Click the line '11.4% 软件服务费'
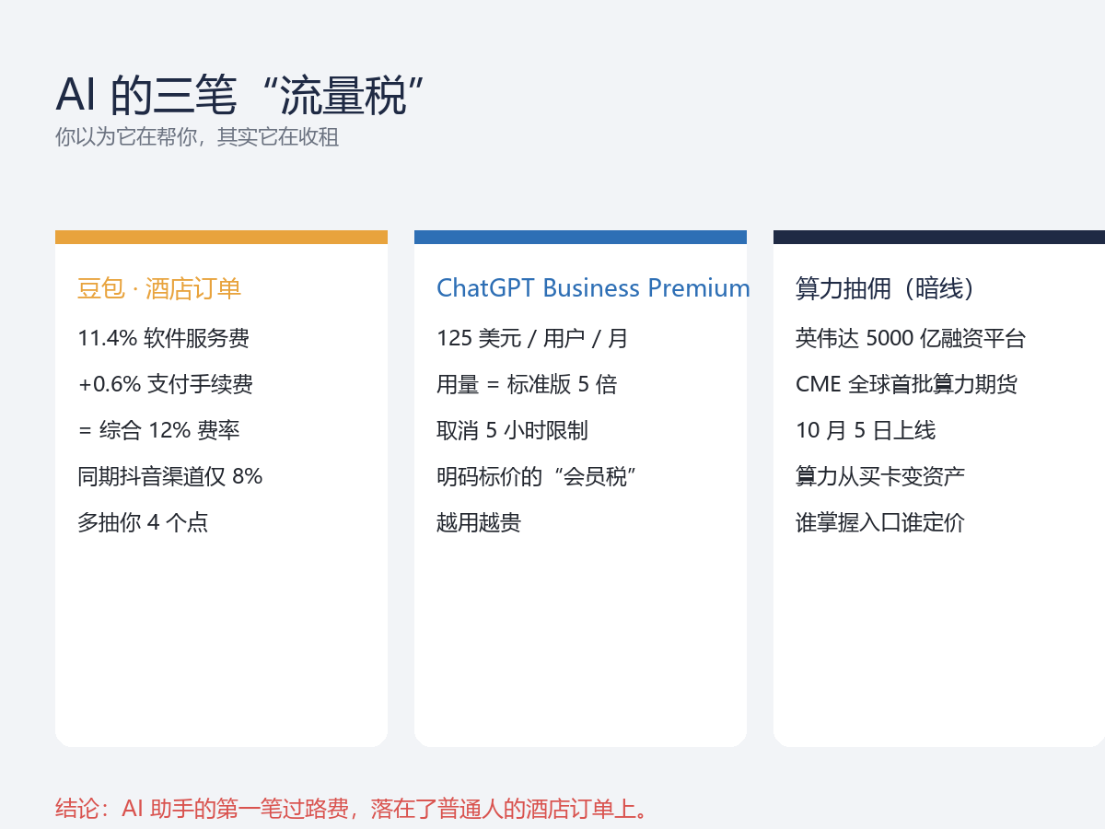The width and height of the screenshot is (1105, 829). tap(164, 338)
